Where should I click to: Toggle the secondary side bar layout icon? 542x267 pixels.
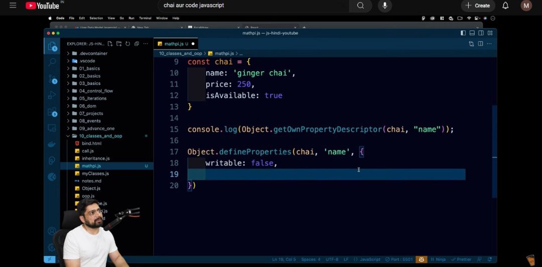click(x=481, y=33)
